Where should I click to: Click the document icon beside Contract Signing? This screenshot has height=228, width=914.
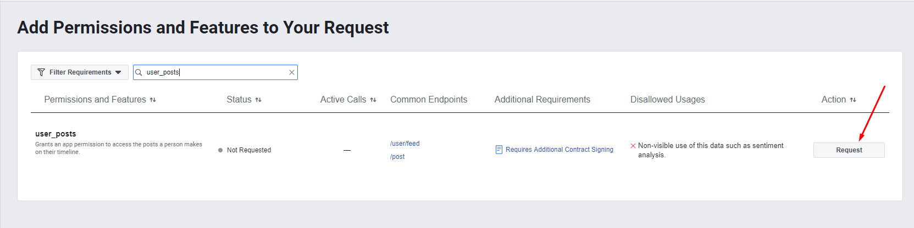[499, 150]
